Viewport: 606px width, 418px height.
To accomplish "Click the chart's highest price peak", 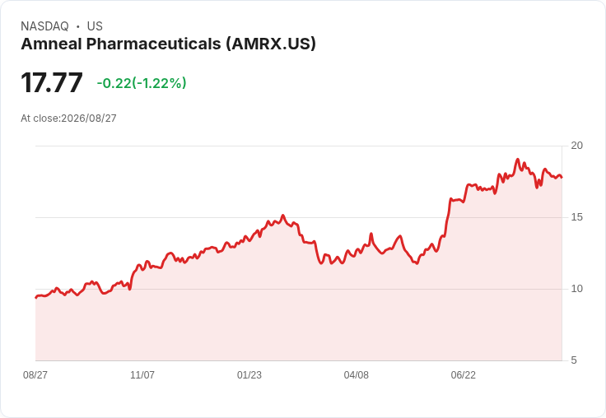I will [x=518, y=159].
